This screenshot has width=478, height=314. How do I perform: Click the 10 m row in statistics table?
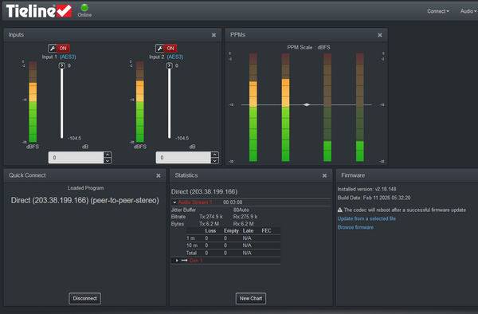[x=233, y=245]
